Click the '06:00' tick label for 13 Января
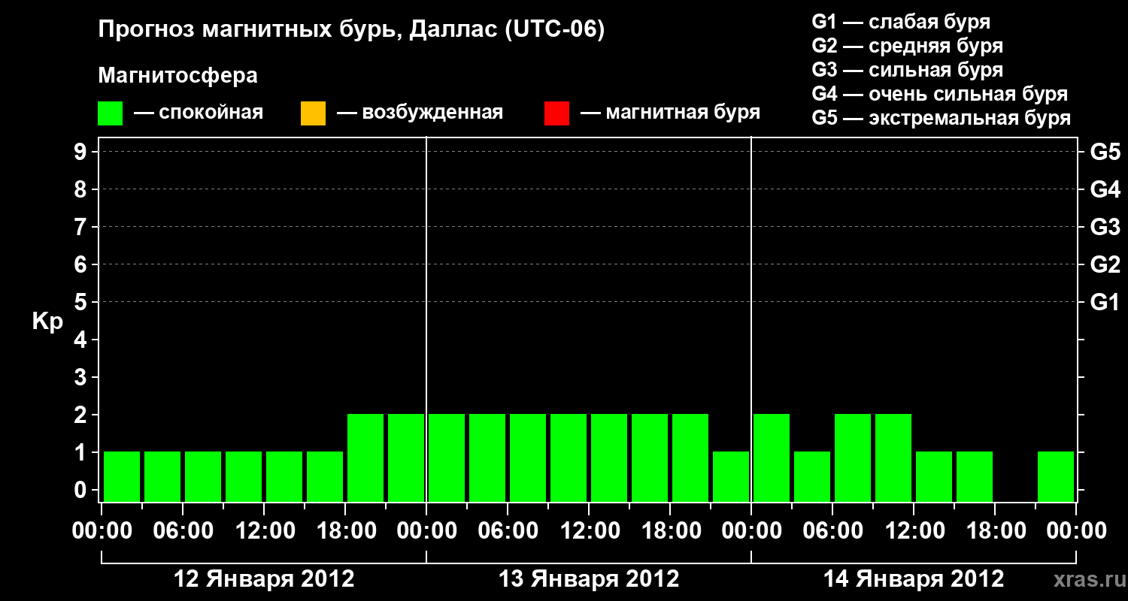The height and width of the screenshot is (601, 1128). pyautogui.click(x=508, y=531)
